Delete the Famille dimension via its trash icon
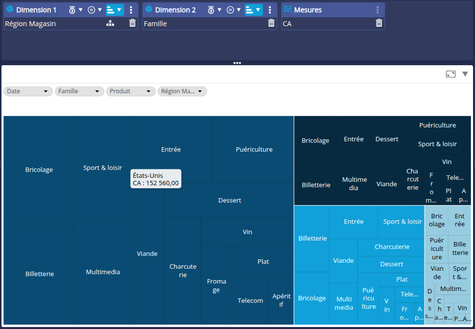The height and width of the screenshot is (329, 475). [x=271, y=23]
